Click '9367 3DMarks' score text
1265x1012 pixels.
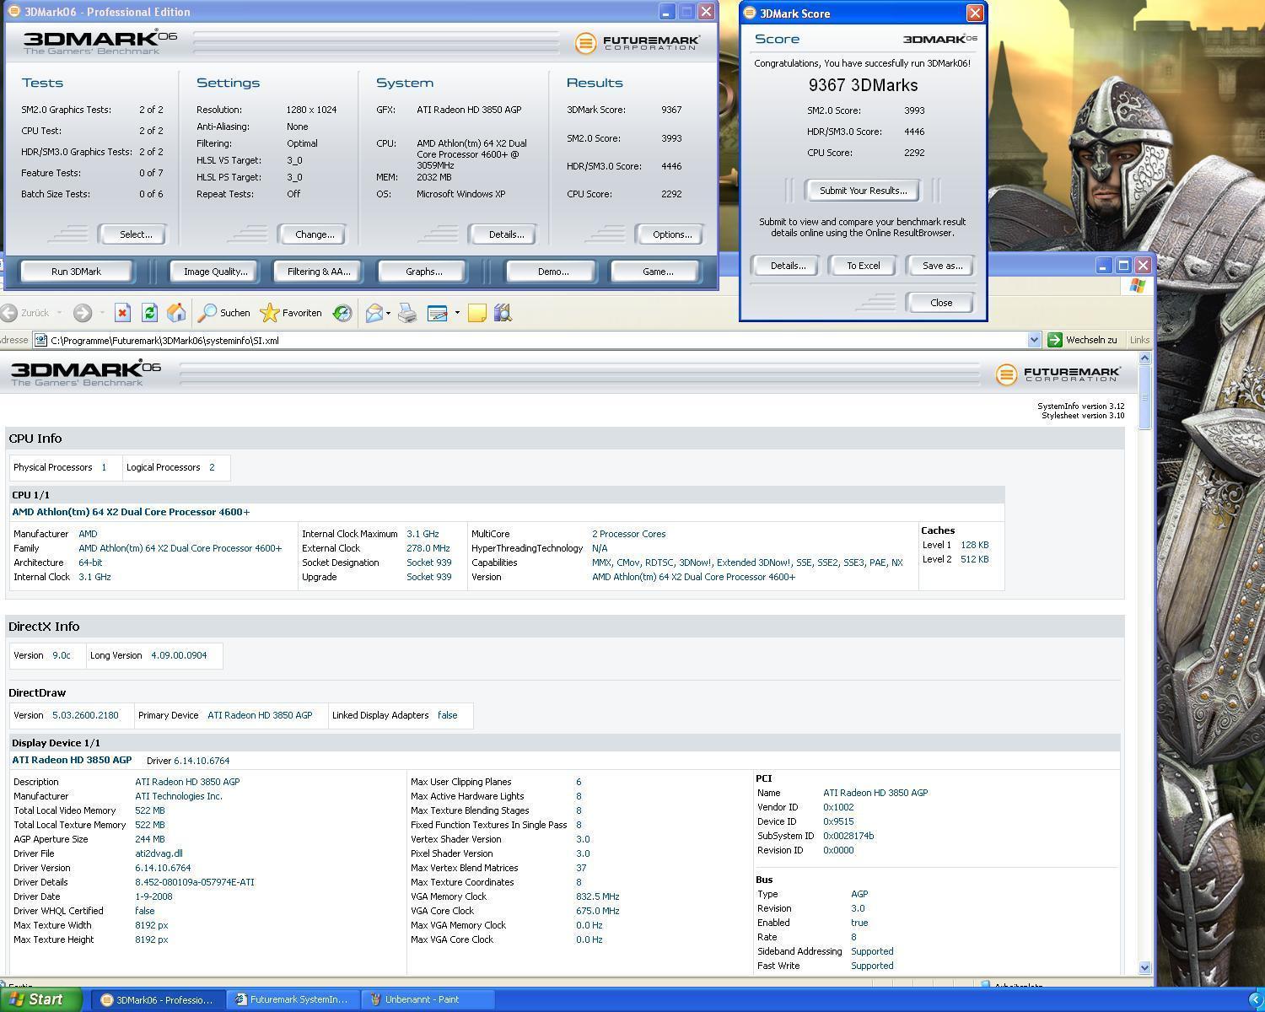click(x=863, y=85)
